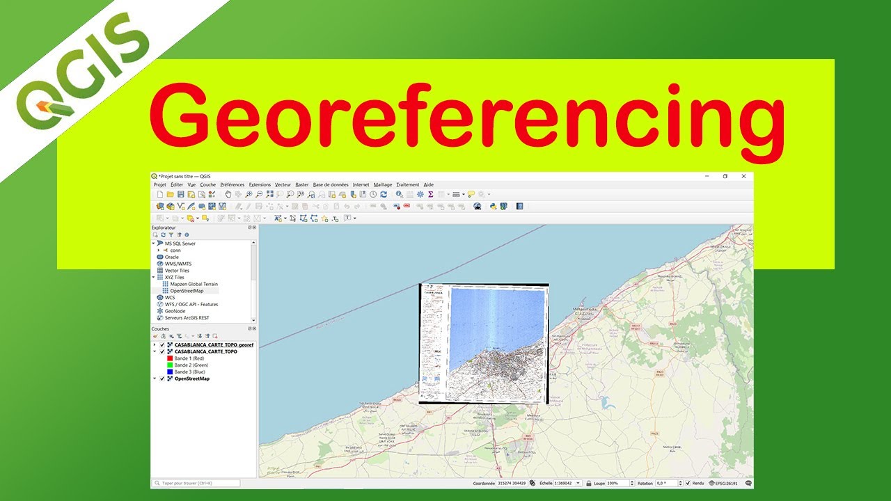The height and width of the screenshot is (501, 891).
Task: Click the blue Bande 3 (Blue) swatch
Action: click(170, 372)
